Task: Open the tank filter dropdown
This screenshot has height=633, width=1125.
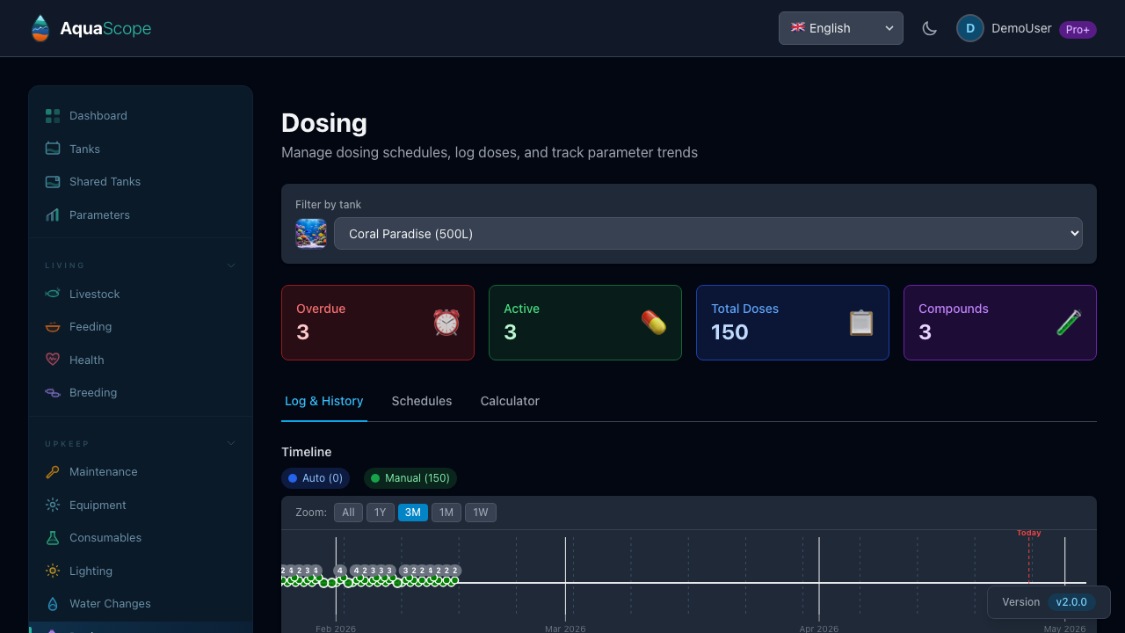Action: tap(708, 233)
